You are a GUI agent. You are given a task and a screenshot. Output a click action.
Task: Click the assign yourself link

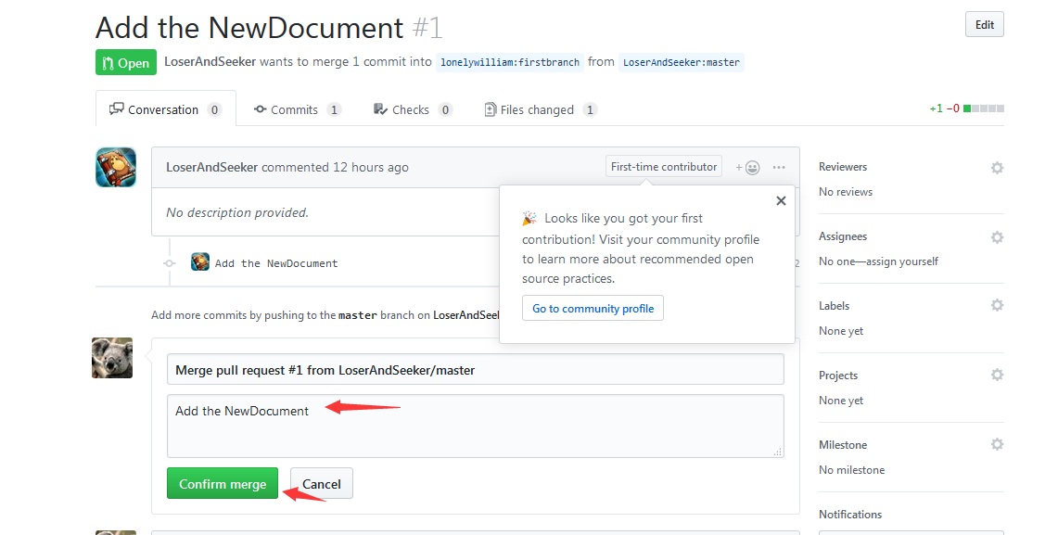click(902, 261)
